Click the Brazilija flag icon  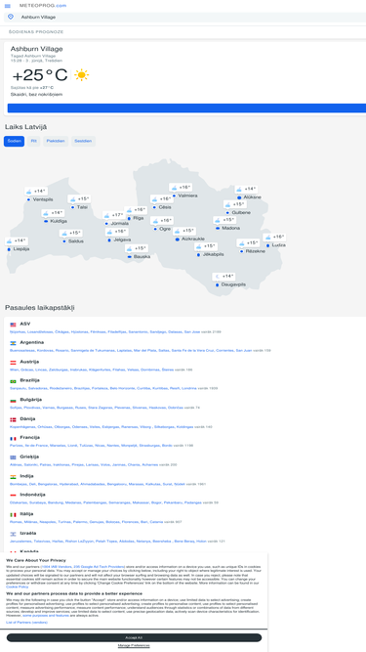[x=13, y=381]
